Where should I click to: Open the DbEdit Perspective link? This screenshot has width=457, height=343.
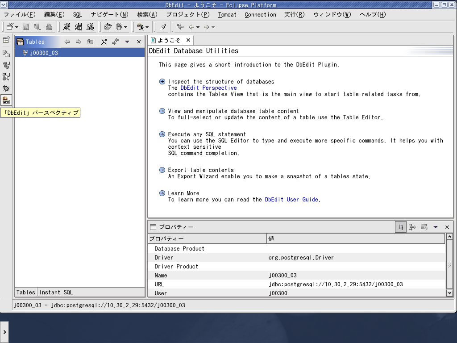(209, 88)
